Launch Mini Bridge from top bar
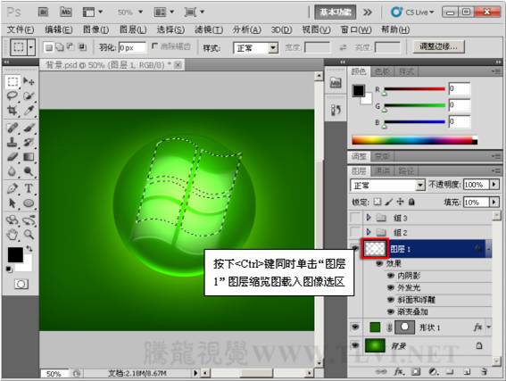Viewport: 506px width, 381px height. (66, 12)
